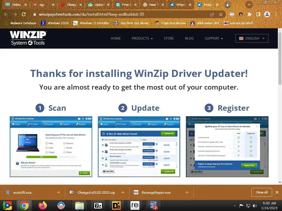Click the trans flag extension icon
This screenshot has height=211, width=282.
point(232,14)
